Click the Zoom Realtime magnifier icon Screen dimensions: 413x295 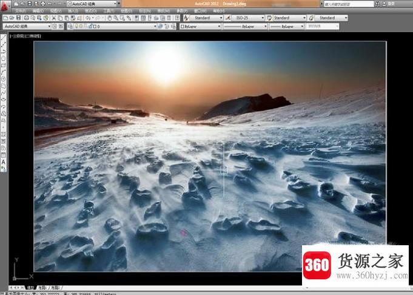click(116, 18)
